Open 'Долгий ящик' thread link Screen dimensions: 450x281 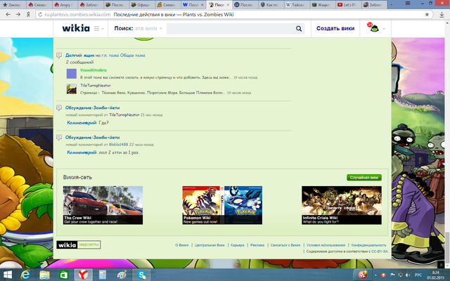(79, 55)
